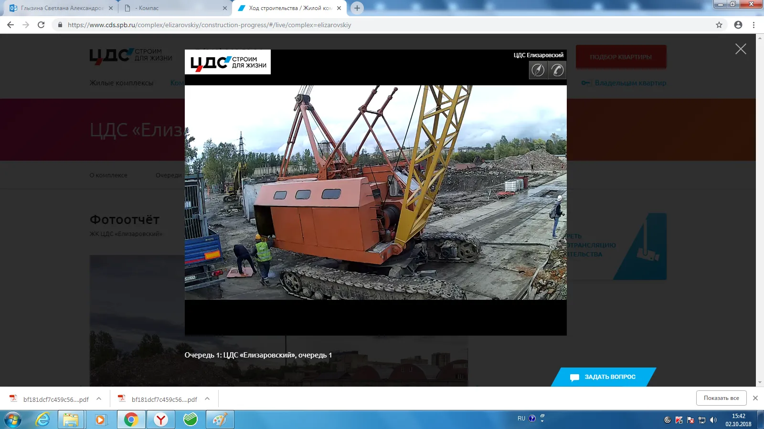Expand options for the second pdf download
This screenshot has height=429, width=764.
(x=207, y=398)
